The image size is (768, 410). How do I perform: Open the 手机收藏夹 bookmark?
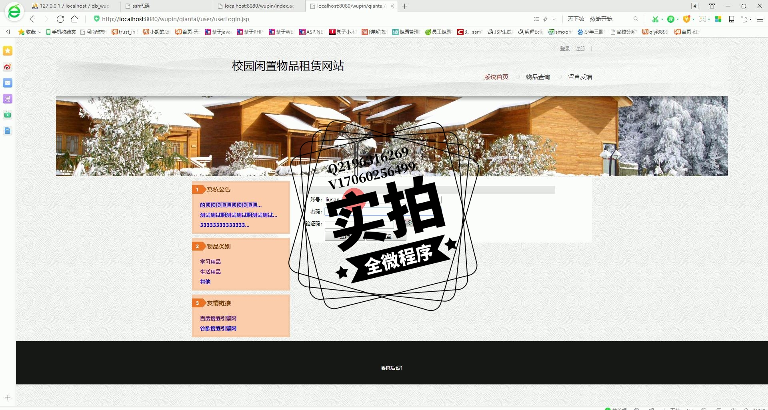[61, 32]
